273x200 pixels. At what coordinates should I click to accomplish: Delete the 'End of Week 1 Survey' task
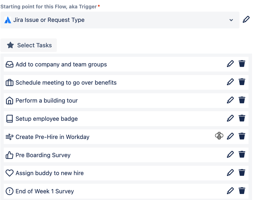coord(242,190)
